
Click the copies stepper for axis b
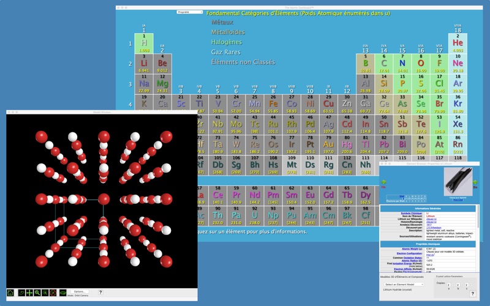(x=462, y=285)
